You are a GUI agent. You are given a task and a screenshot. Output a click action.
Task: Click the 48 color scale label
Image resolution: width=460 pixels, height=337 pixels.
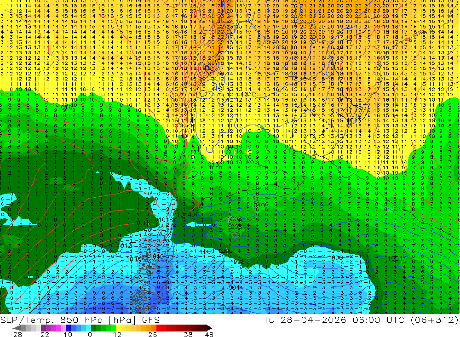(x=209, y=335)
